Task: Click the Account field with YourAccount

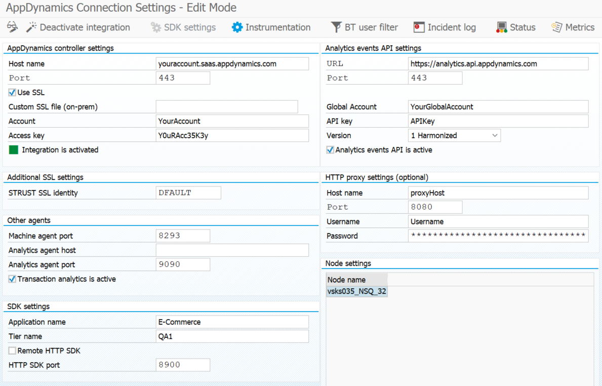Action: tap(232, 121)
